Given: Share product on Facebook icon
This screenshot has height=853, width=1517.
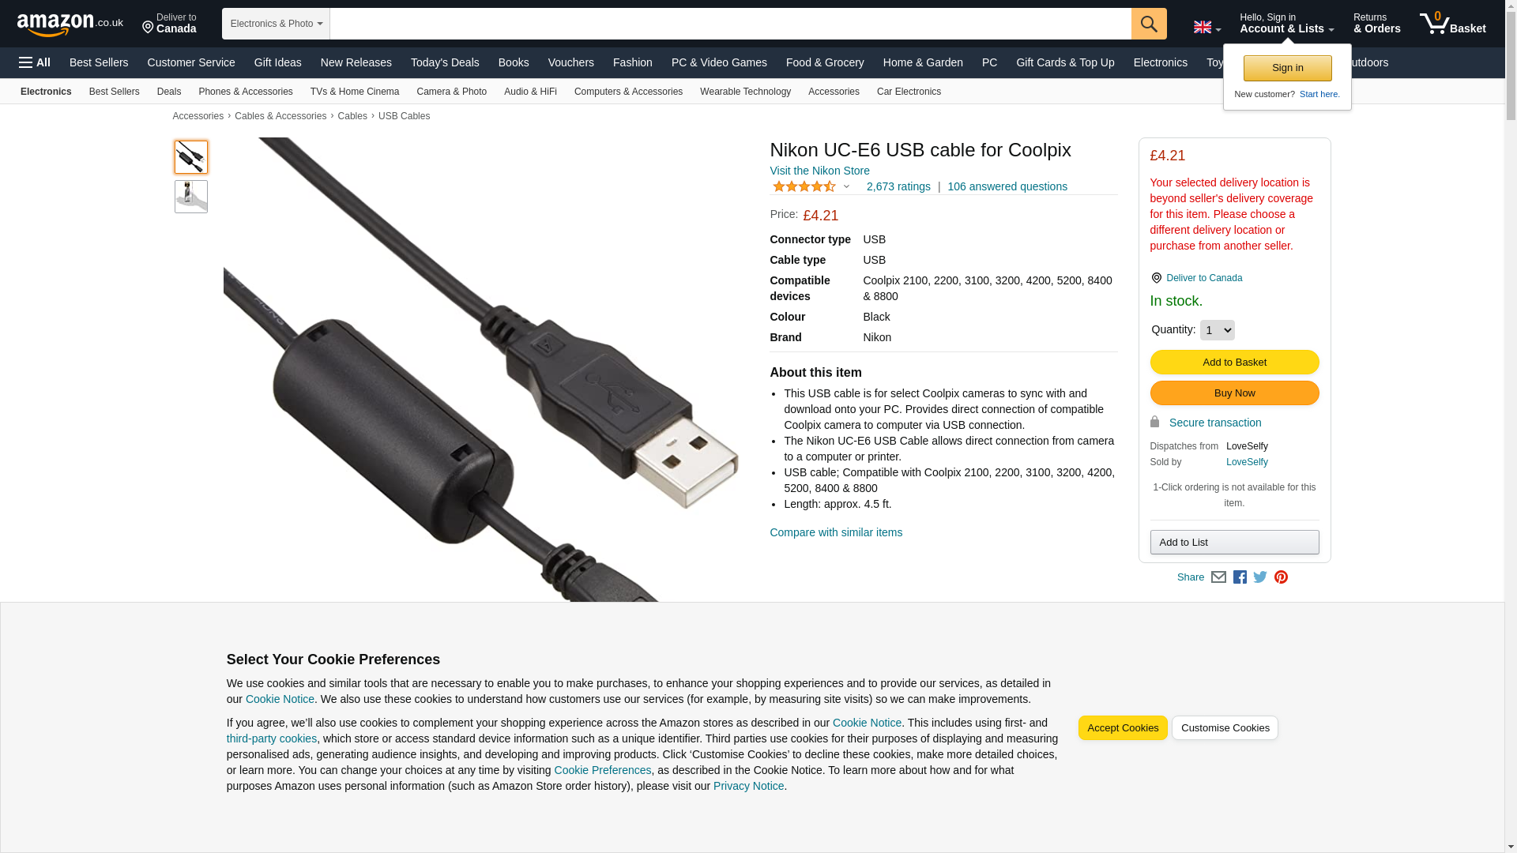Looking at the screenshot, I should tap(1240, 577).
